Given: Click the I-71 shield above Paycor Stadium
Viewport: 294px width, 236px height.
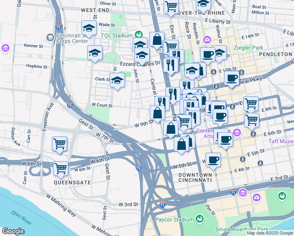Looking at the screenshot, I should pyautogui.click(x=163, y=205).
